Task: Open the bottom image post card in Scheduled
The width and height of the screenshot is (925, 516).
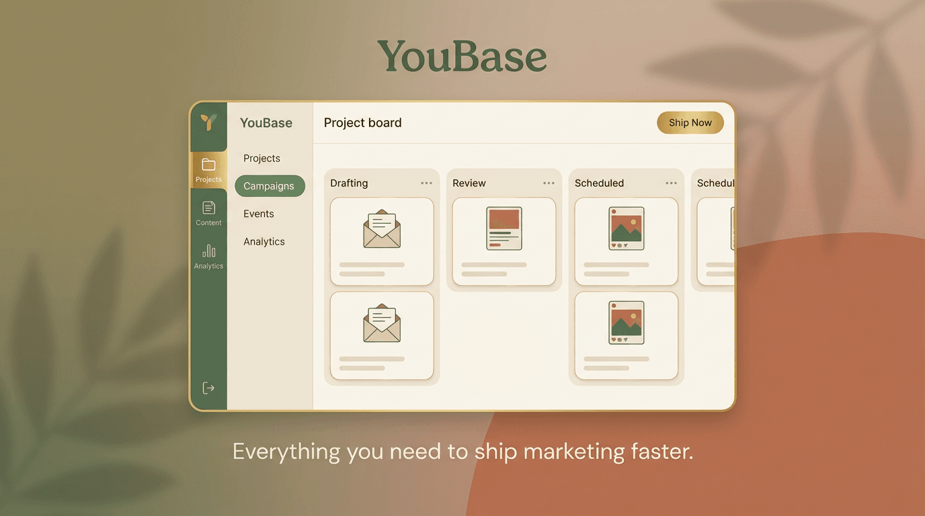Action: tap(627, 335)
